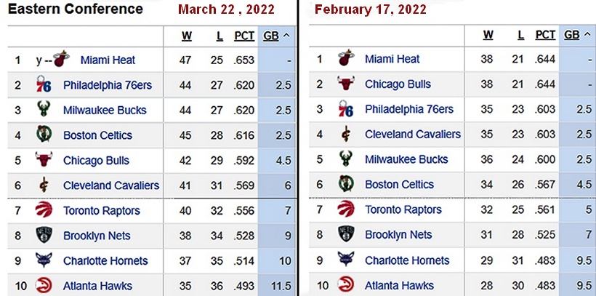Click the Toronto Raptors logo in February standings
Viewport: 596px width, 296px height.
tap(346, 209)
